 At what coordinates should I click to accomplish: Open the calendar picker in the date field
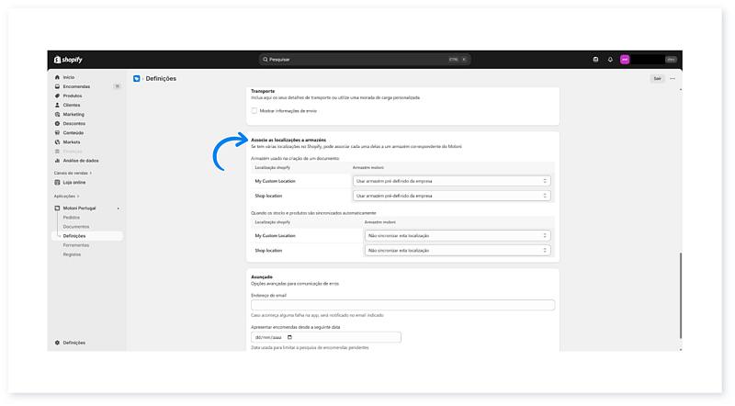(289, 337)
